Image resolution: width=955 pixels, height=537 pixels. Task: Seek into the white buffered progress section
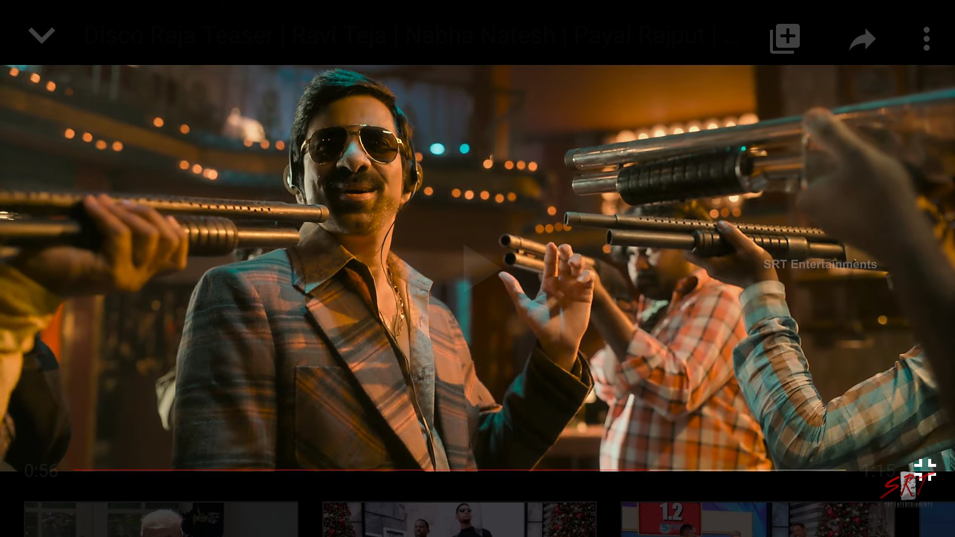[746, 470]
